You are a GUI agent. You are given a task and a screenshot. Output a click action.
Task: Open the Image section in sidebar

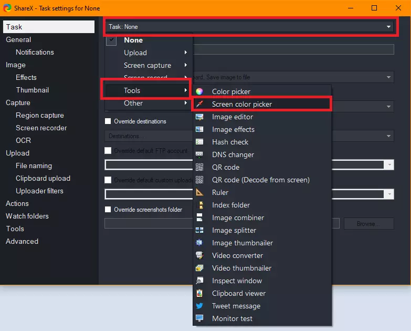pos(15,65)
